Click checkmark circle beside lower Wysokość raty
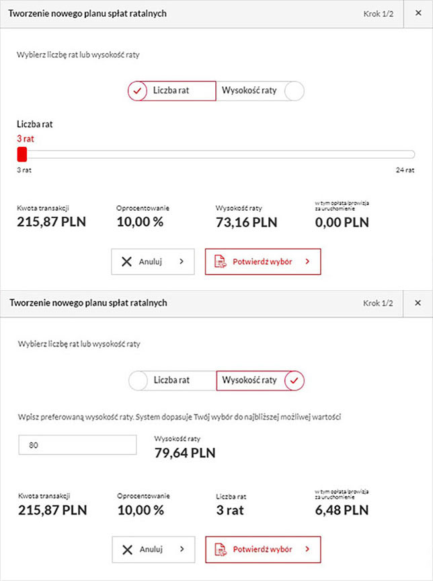The image size is (433, 581). pos(294,380)
